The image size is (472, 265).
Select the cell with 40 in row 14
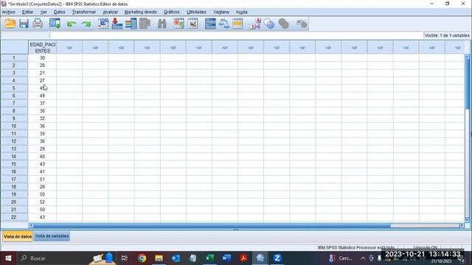(43, 157)
